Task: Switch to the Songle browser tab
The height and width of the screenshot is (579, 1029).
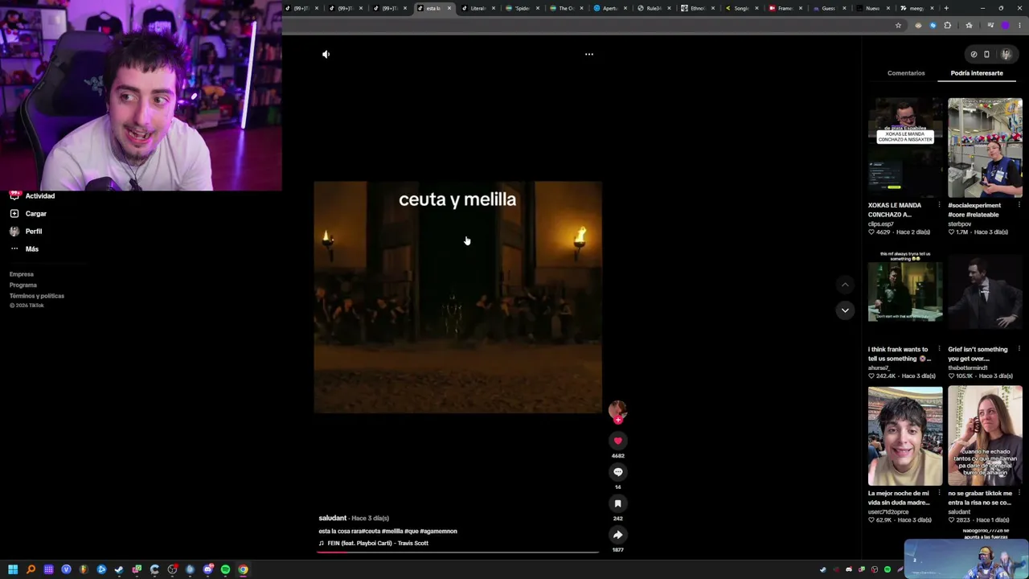Action: (741, 8)
